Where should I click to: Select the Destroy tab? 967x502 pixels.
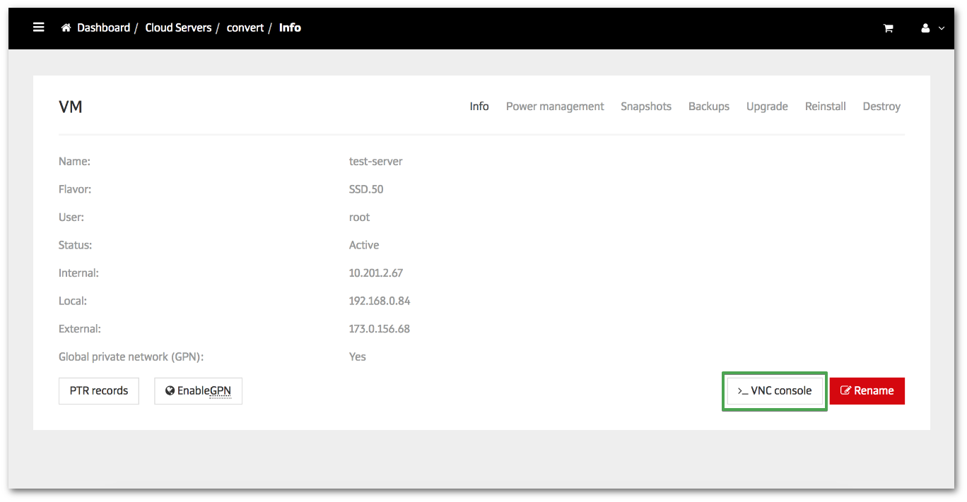click(x=881, y=107)
